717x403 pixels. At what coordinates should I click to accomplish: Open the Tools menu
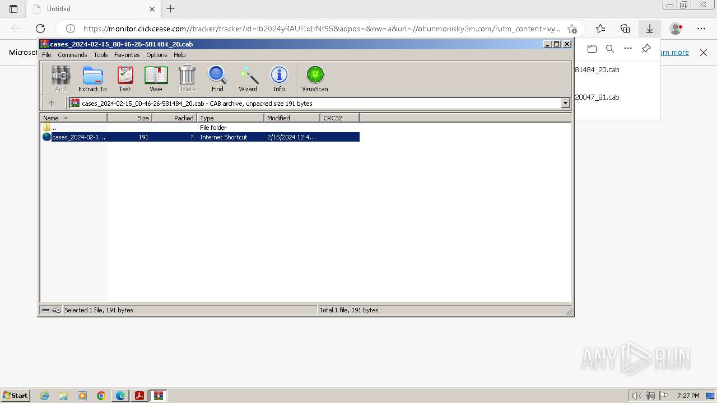(101, 55)
